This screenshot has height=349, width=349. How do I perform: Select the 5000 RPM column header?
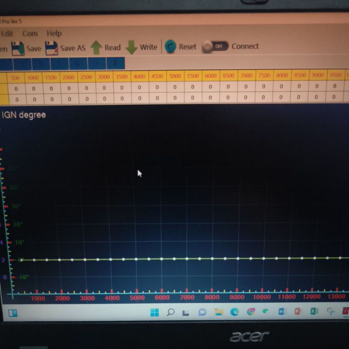(x=175, y=76)
